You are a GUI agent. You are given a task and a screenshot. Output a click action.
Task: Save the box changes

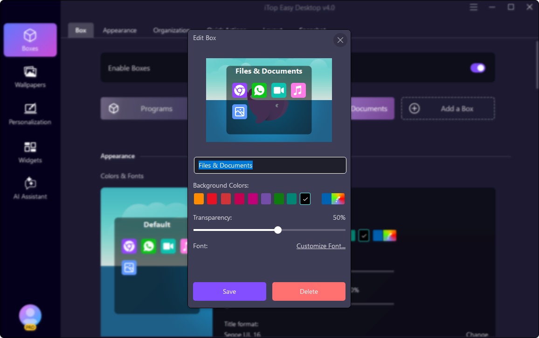click(229, 291)
